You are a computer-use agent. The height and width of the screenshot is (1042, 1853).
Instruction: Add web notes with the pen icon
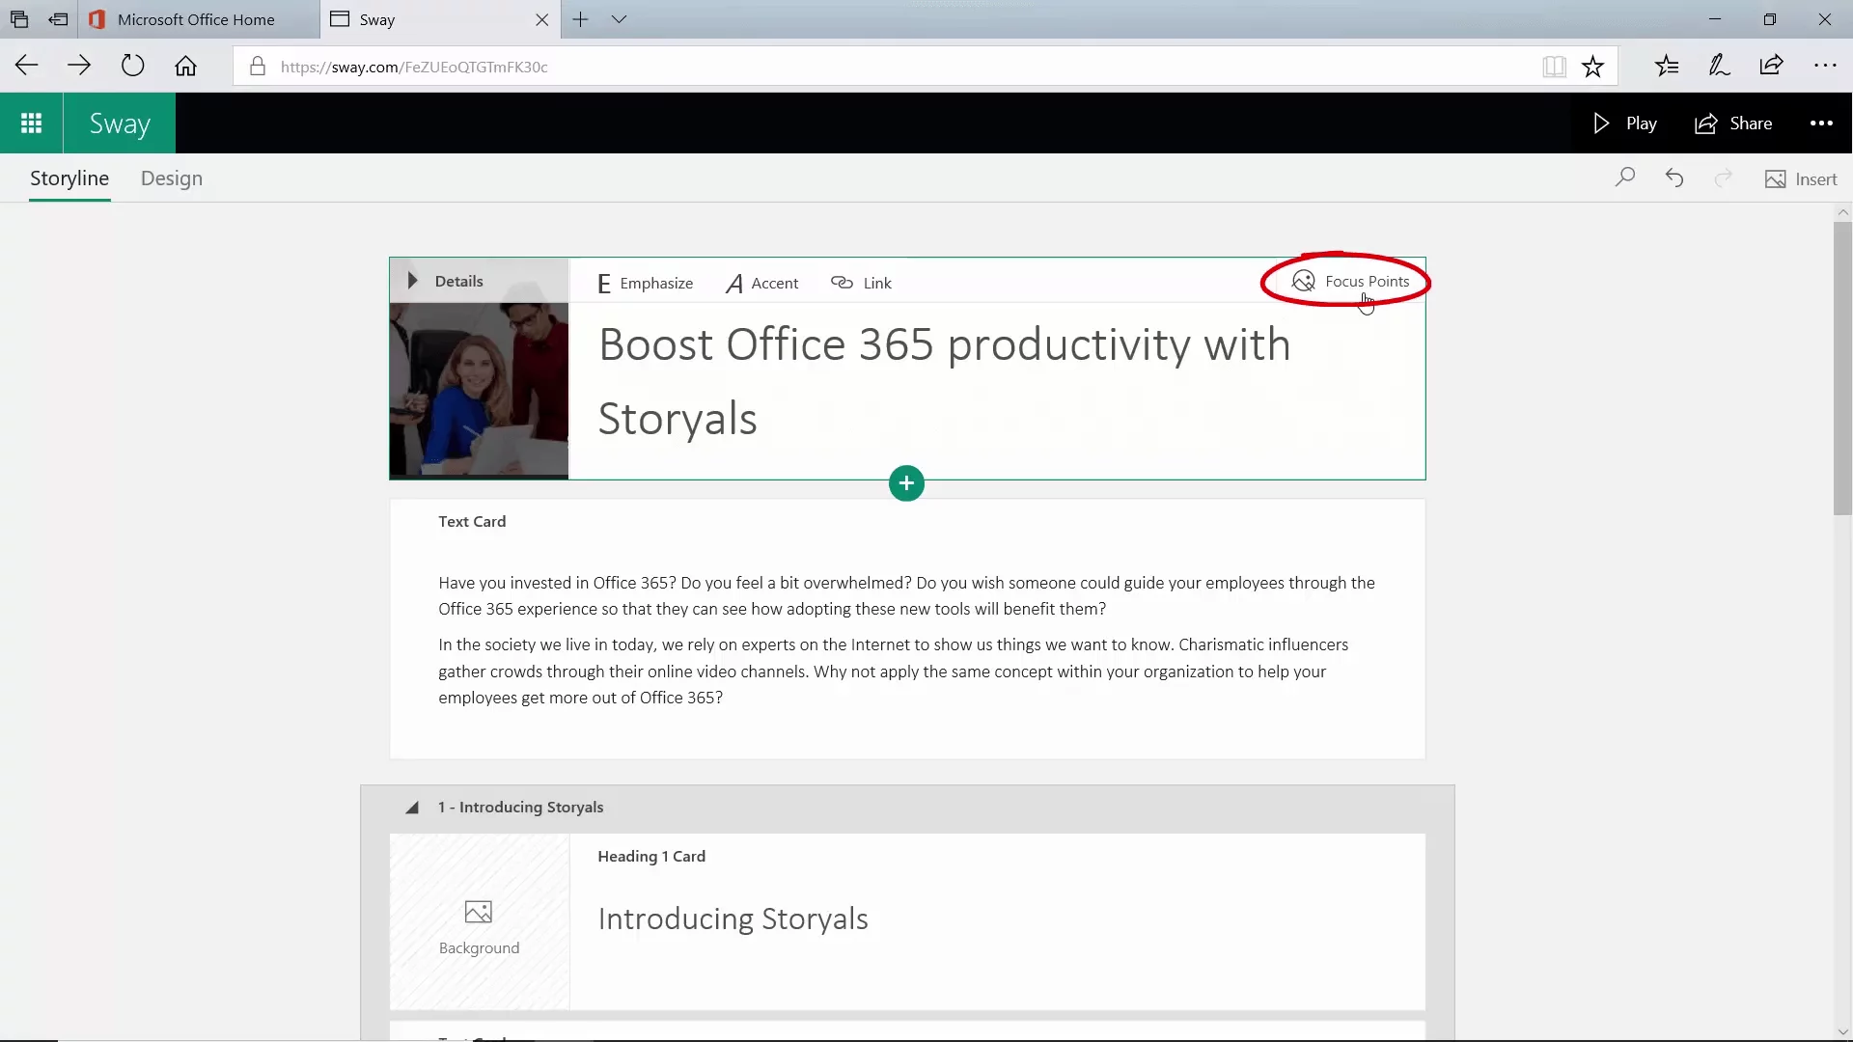click(x=1719, y=66)
